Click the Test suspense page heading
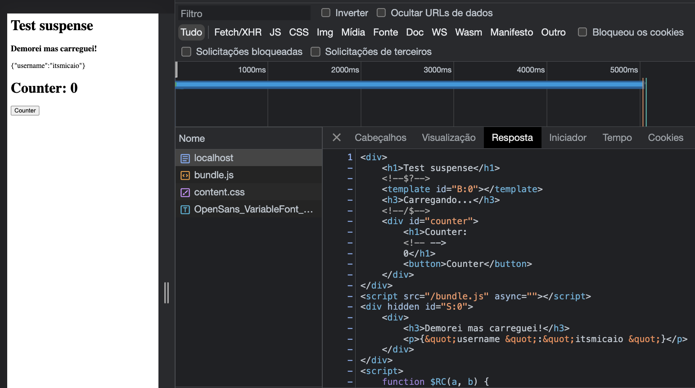Viewport: 695px width, 388px height. [x=52, y=26]
